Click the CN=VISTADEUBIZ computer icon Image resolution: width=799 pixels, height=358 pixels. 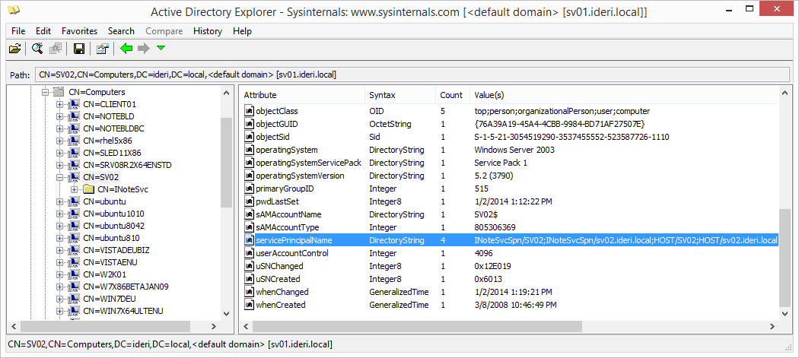coord(73,250)
